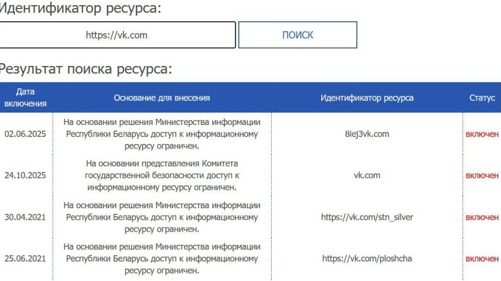
Task: Click the date 02.06.2025
Action: coord(25,134)
